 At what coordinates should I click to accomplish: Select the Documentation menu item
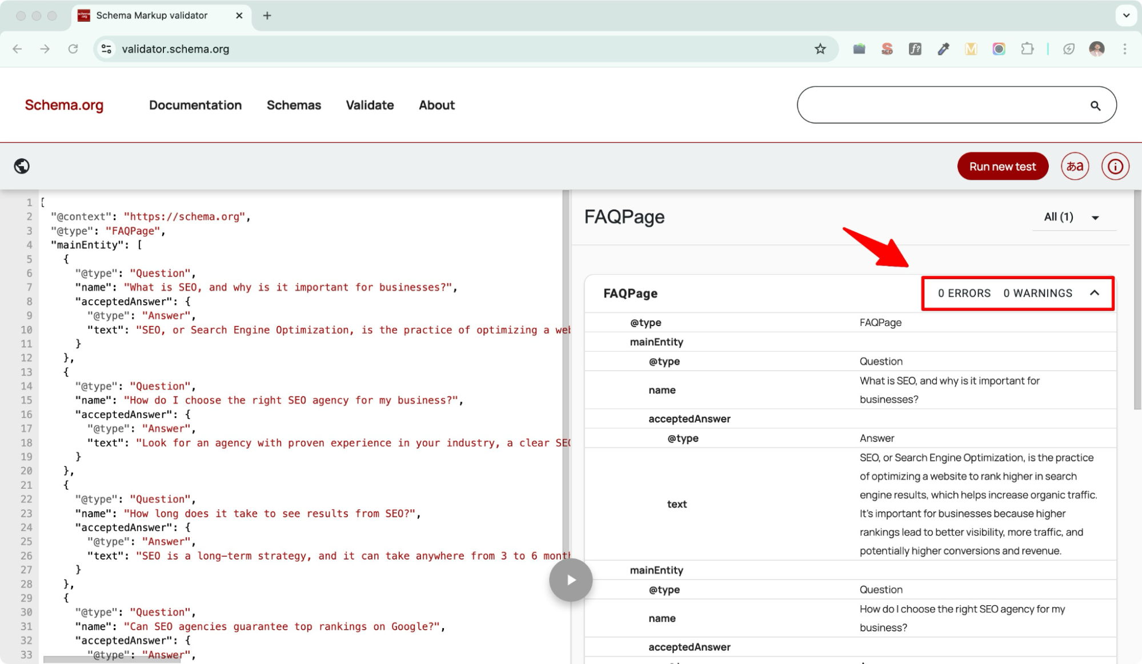pyautogui.click(x=195, y=105)
